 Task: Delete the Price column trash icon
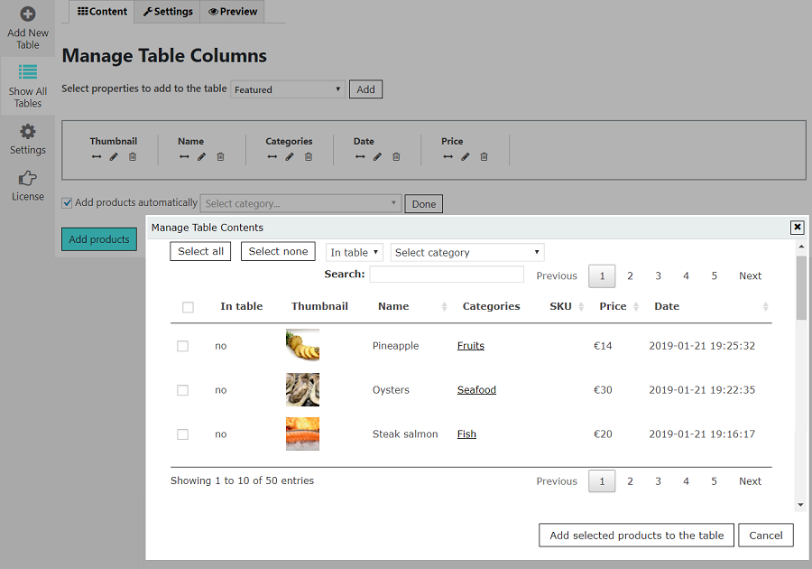point(484,157)
